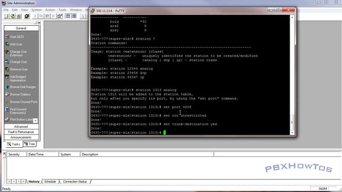Open the Edit menu

pyautogui.click(x=14, y=10)
